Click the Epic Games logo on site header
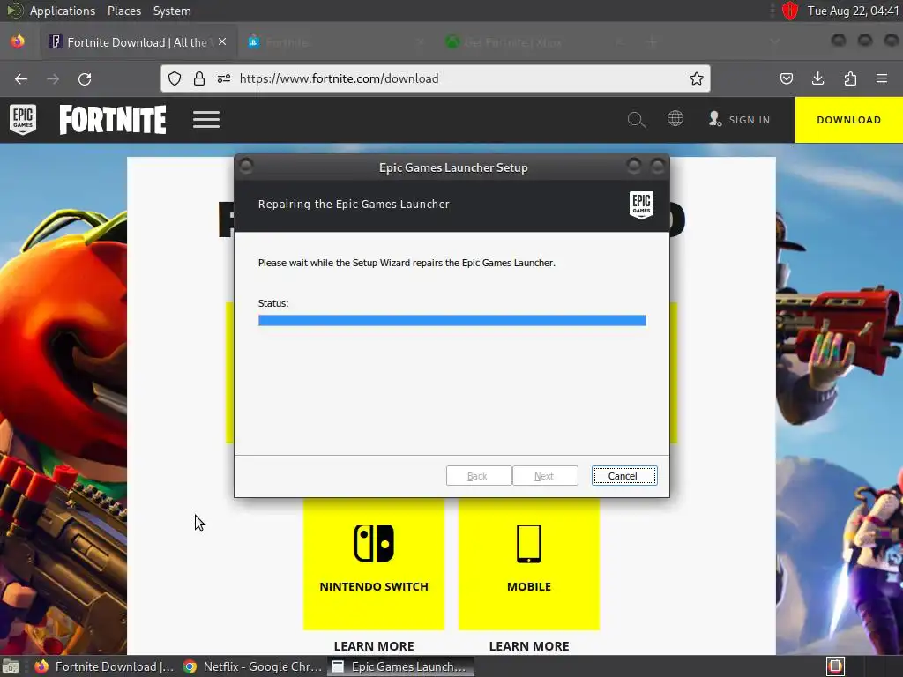This screenshot has height=677, width=903. (x=23, y=119)
